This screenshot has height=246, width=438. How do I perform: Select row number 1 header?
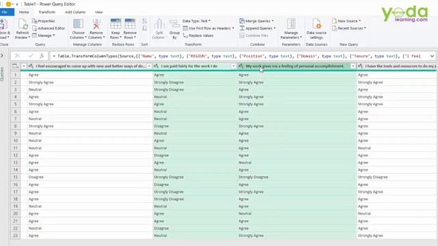point(15,74)
